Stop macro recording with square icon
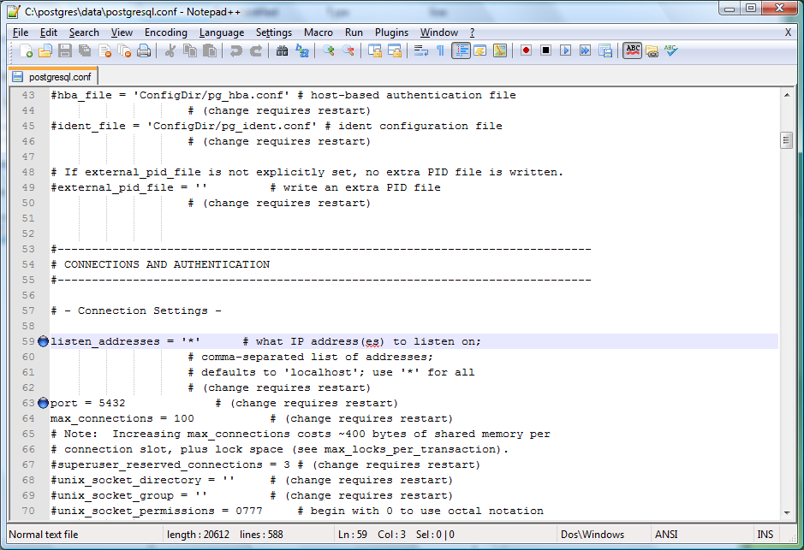The image size is (804, 550). pyautogui.click(x=545, y=50)
